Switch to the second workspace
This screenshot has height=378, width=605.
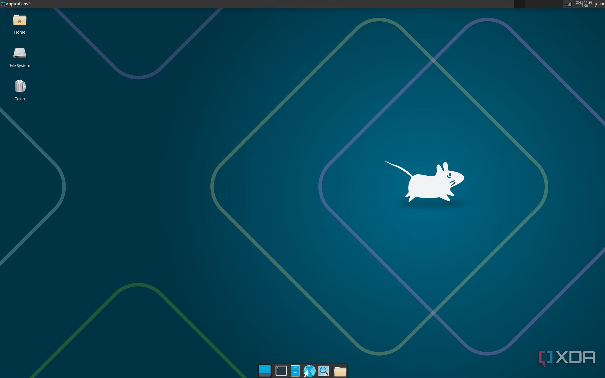coord(531,4)
